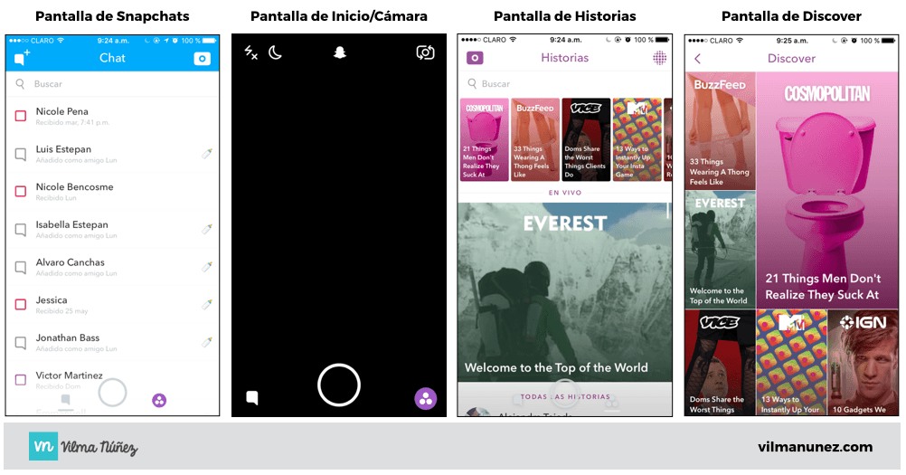
Task: Open chat with Luis Estepan
Action: [113, 154]
